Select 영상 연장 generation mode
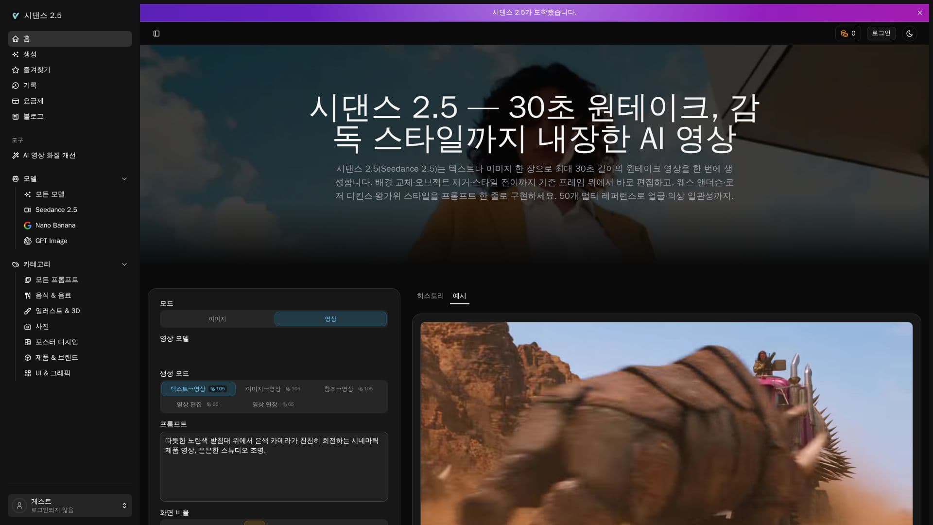 tap(273, 404)
